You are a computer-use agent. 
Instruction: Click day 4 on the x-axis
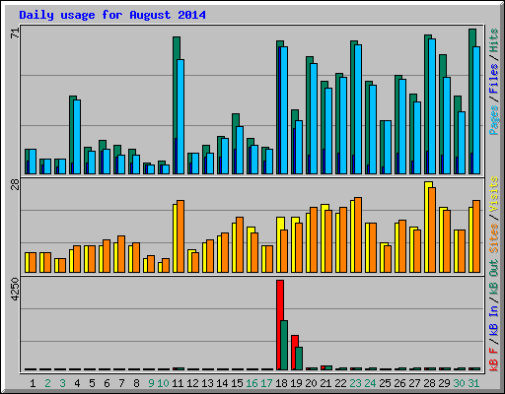77,383
